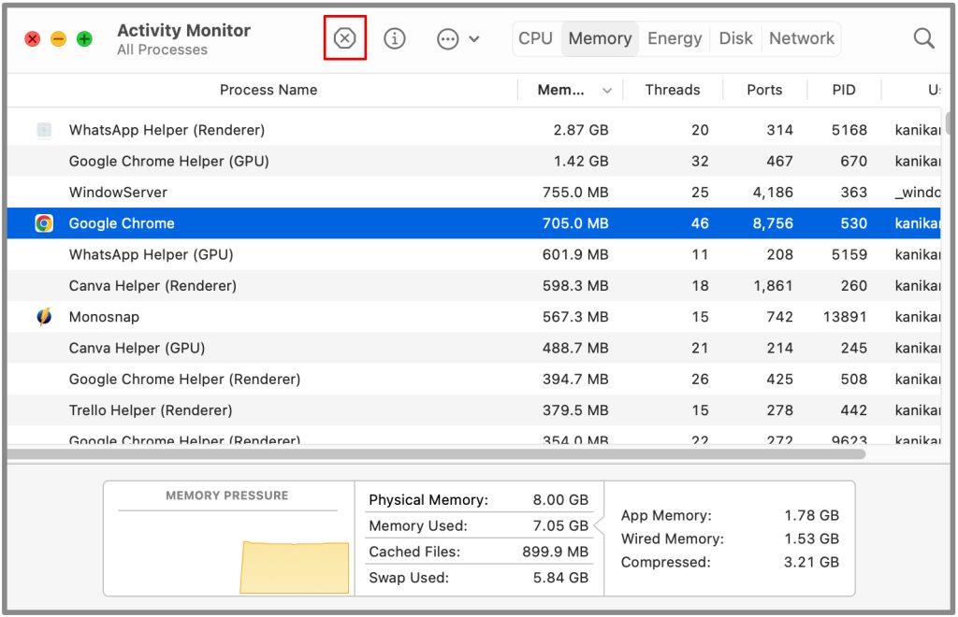This screenshot has height=617, width=958.
Task: Click the Memory Pressure graph
Action: pos(295,567)
